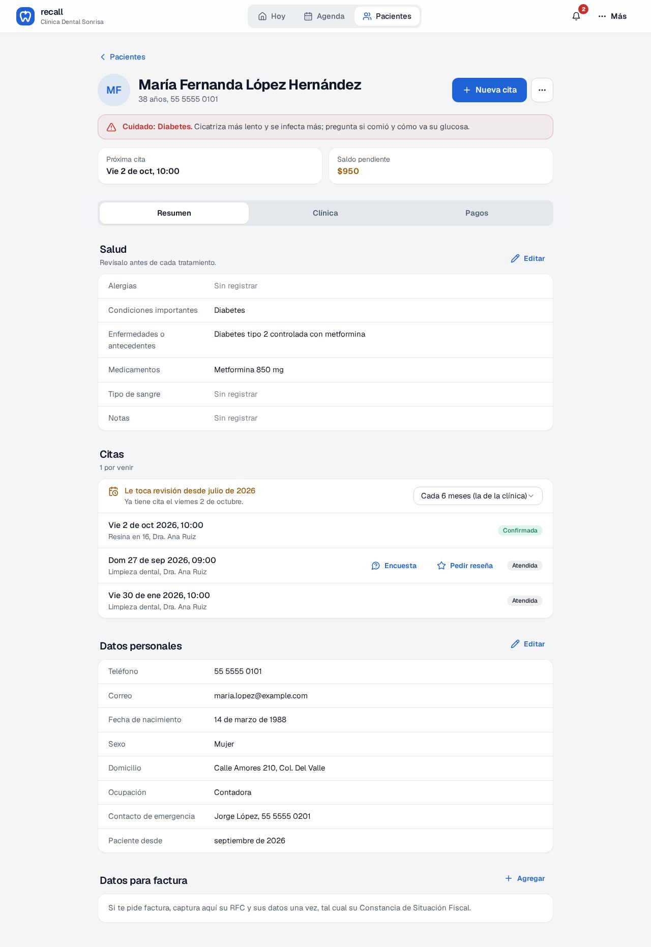Screen dimensions: 651x947
Task: Switch to the Pagos tab
Action: point(477,213)
